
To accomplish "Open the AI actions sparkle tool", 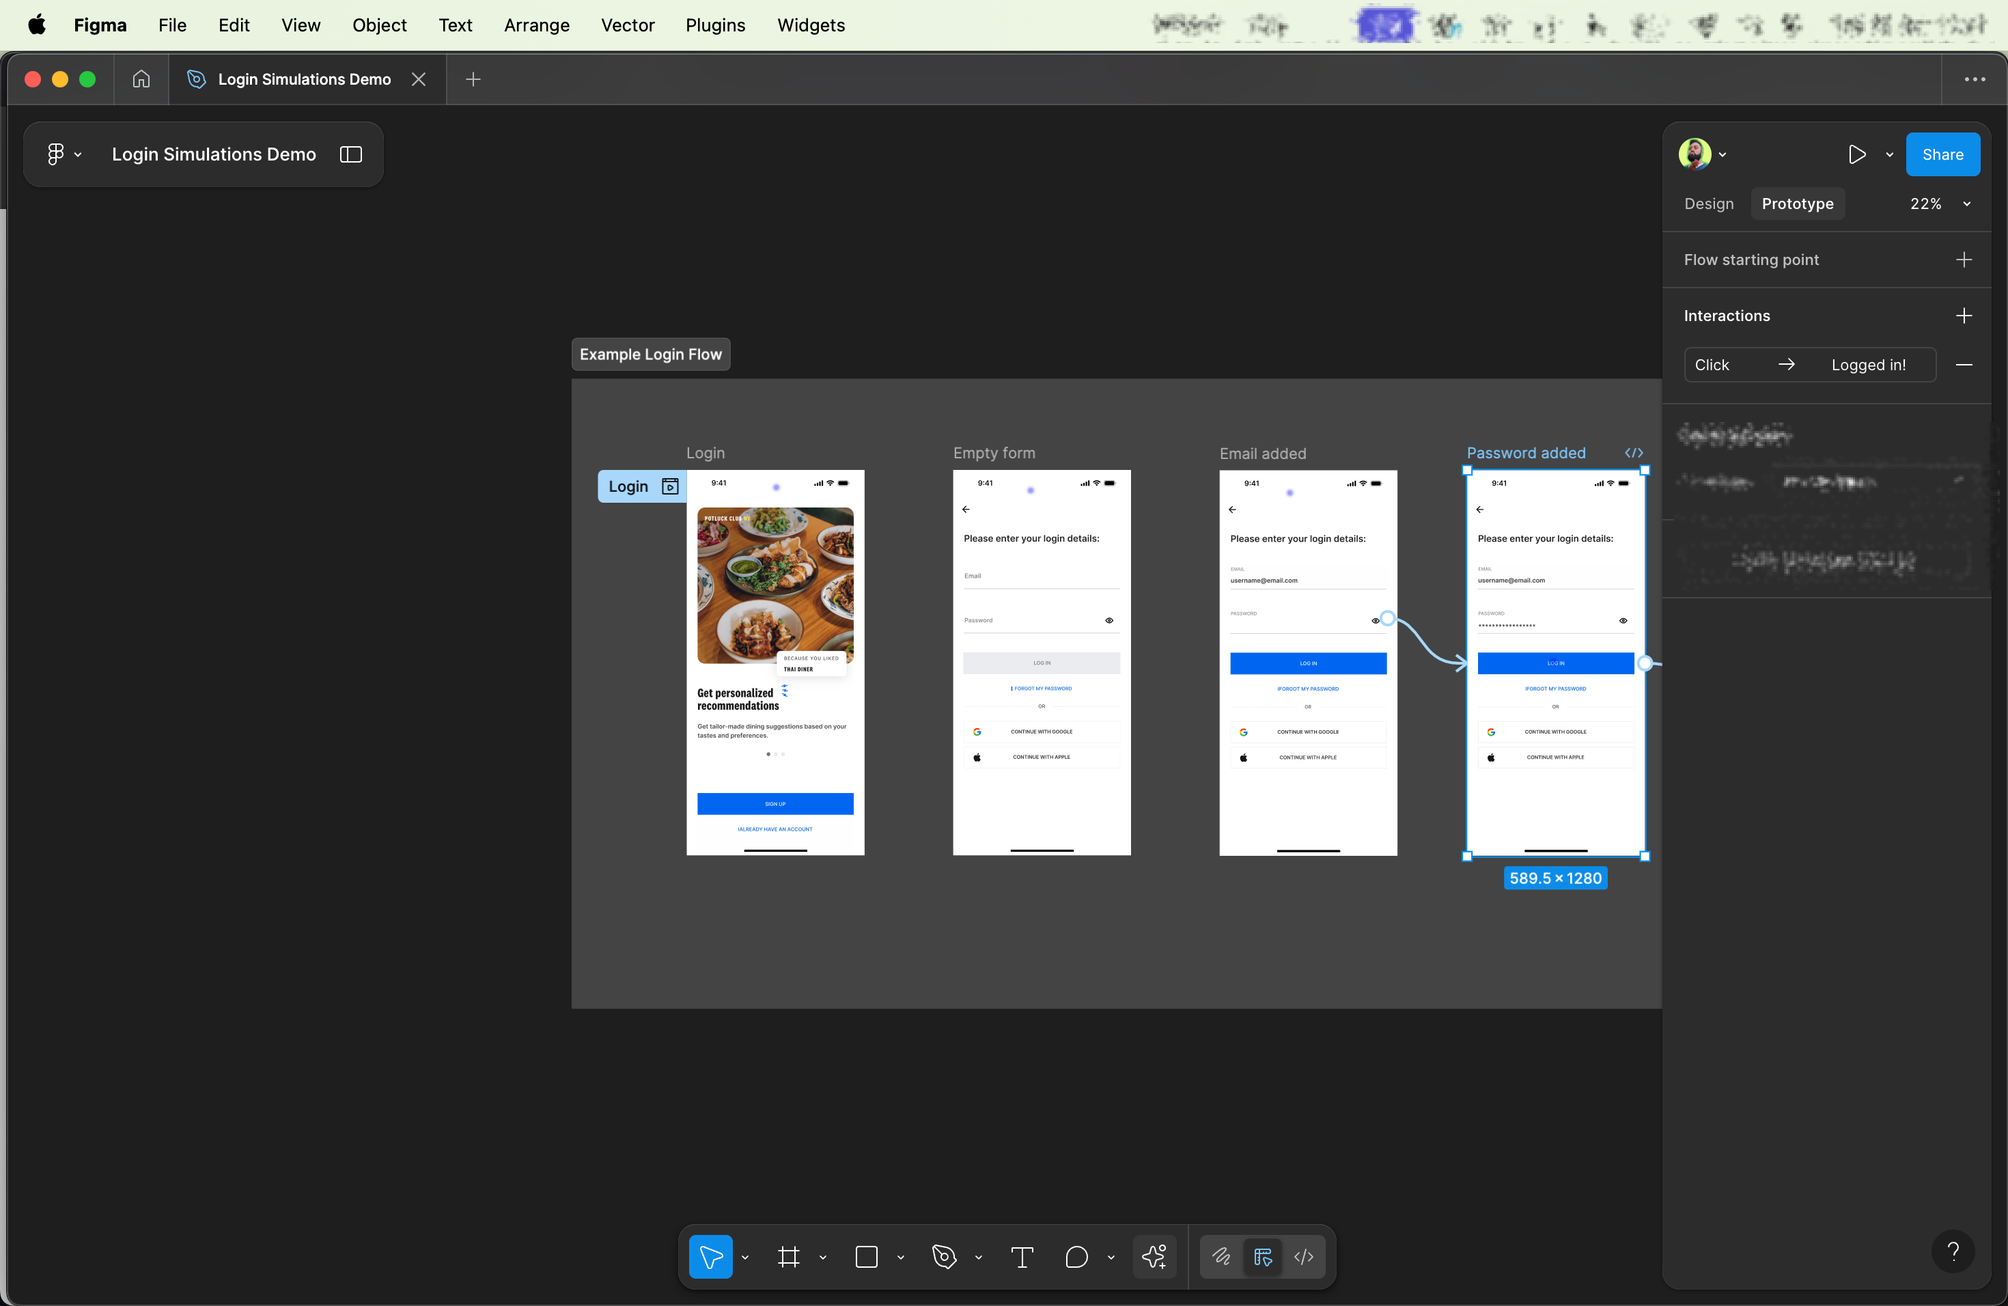I will pos(1154,1256).
